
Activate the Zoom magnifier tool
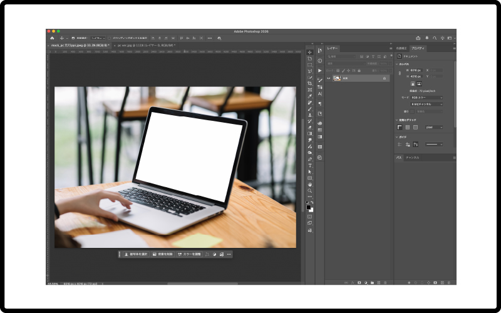point(310,190)
